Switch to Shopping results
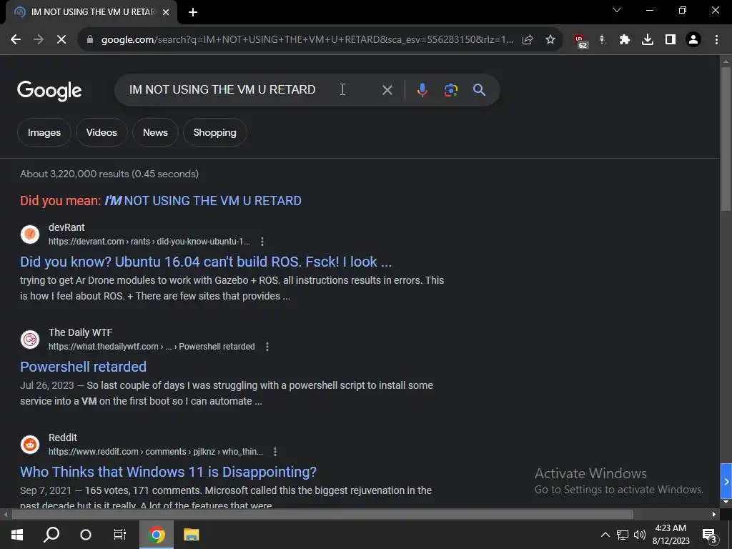This screenshot has width=732, height=549. (x=214, y=132)
